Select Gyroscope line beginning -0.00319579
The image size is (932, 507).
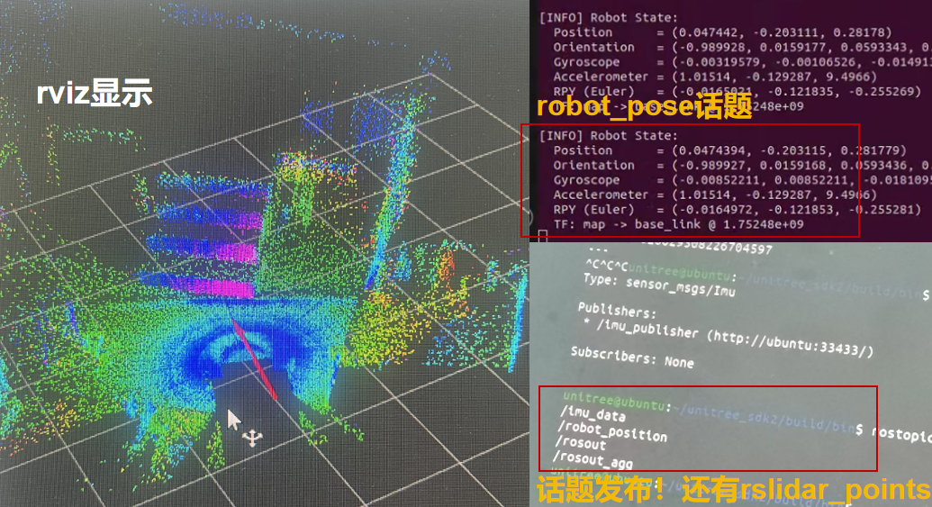pos(742,62)
